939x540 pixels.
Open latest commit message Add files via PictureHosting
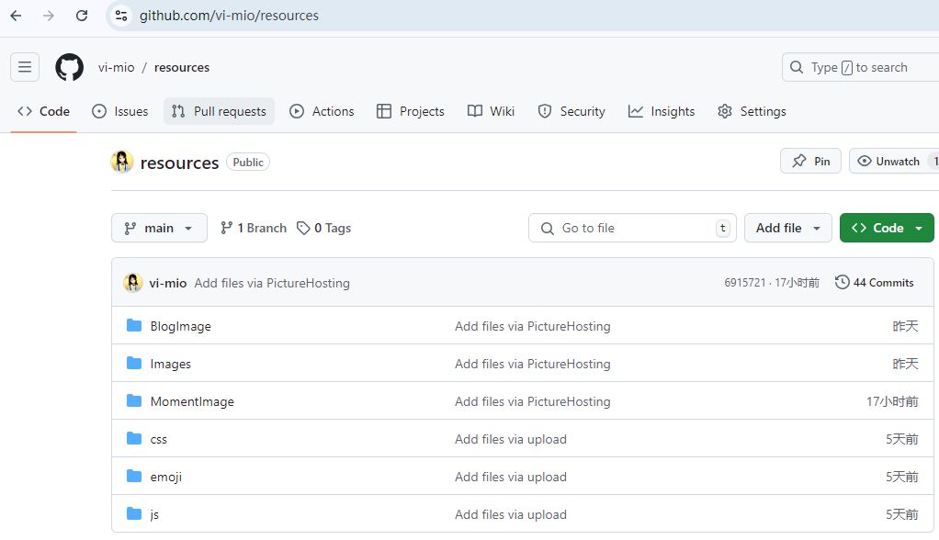coord(272,283)
